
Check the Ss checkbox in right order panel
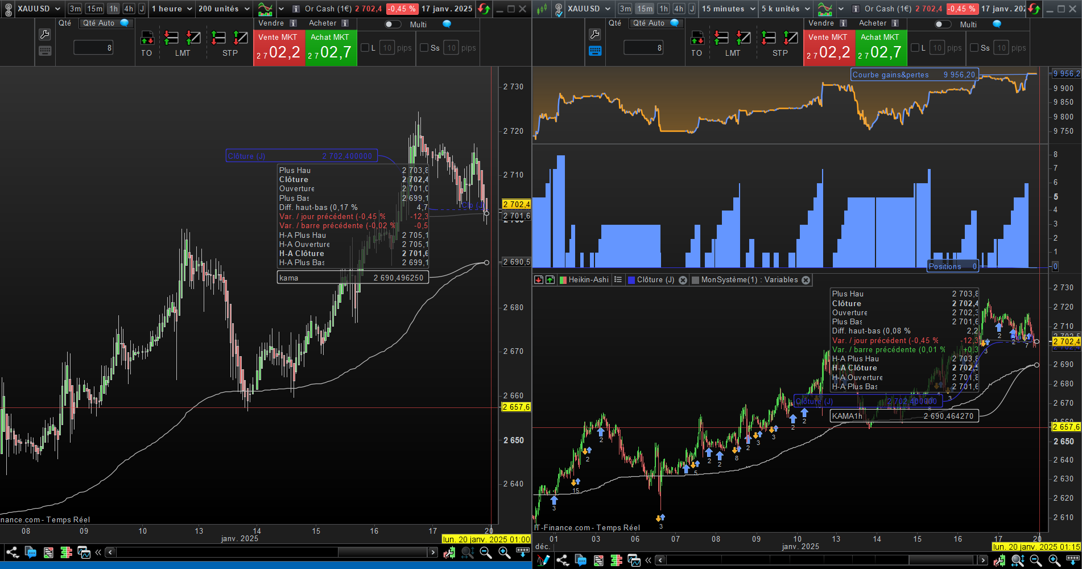click(x=974, y=48)
